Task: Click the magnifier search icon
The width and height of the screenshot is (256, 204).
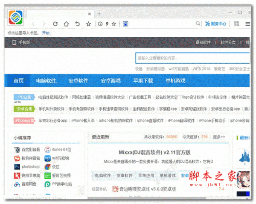Action: point(198,24)
